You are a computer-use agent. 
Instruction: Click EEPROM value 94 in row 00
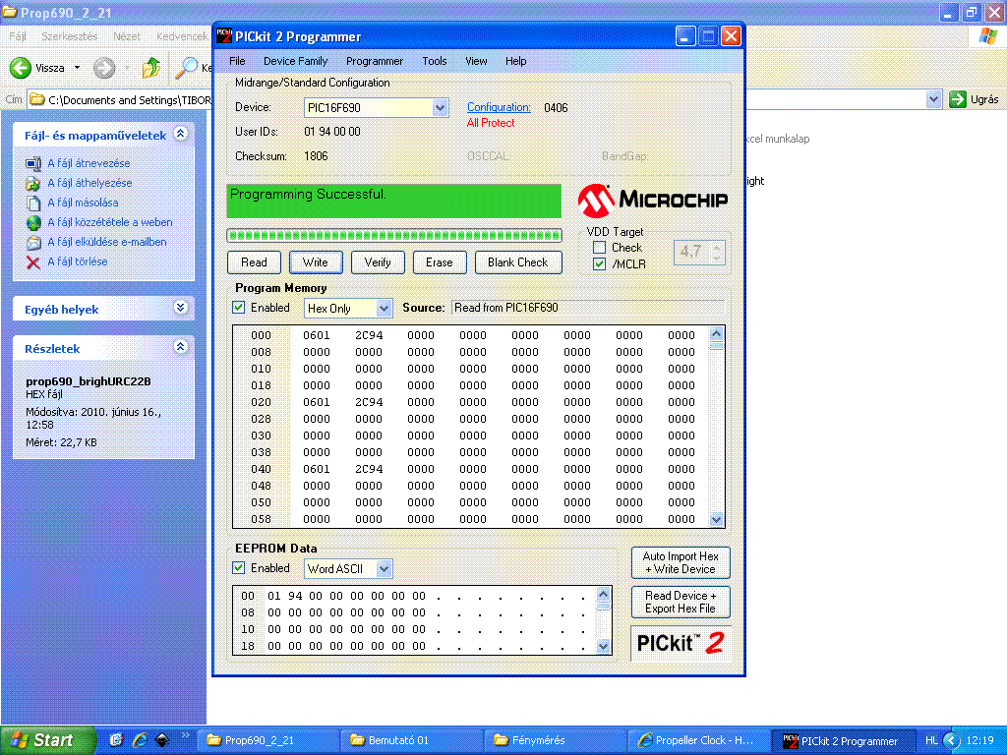295,596
